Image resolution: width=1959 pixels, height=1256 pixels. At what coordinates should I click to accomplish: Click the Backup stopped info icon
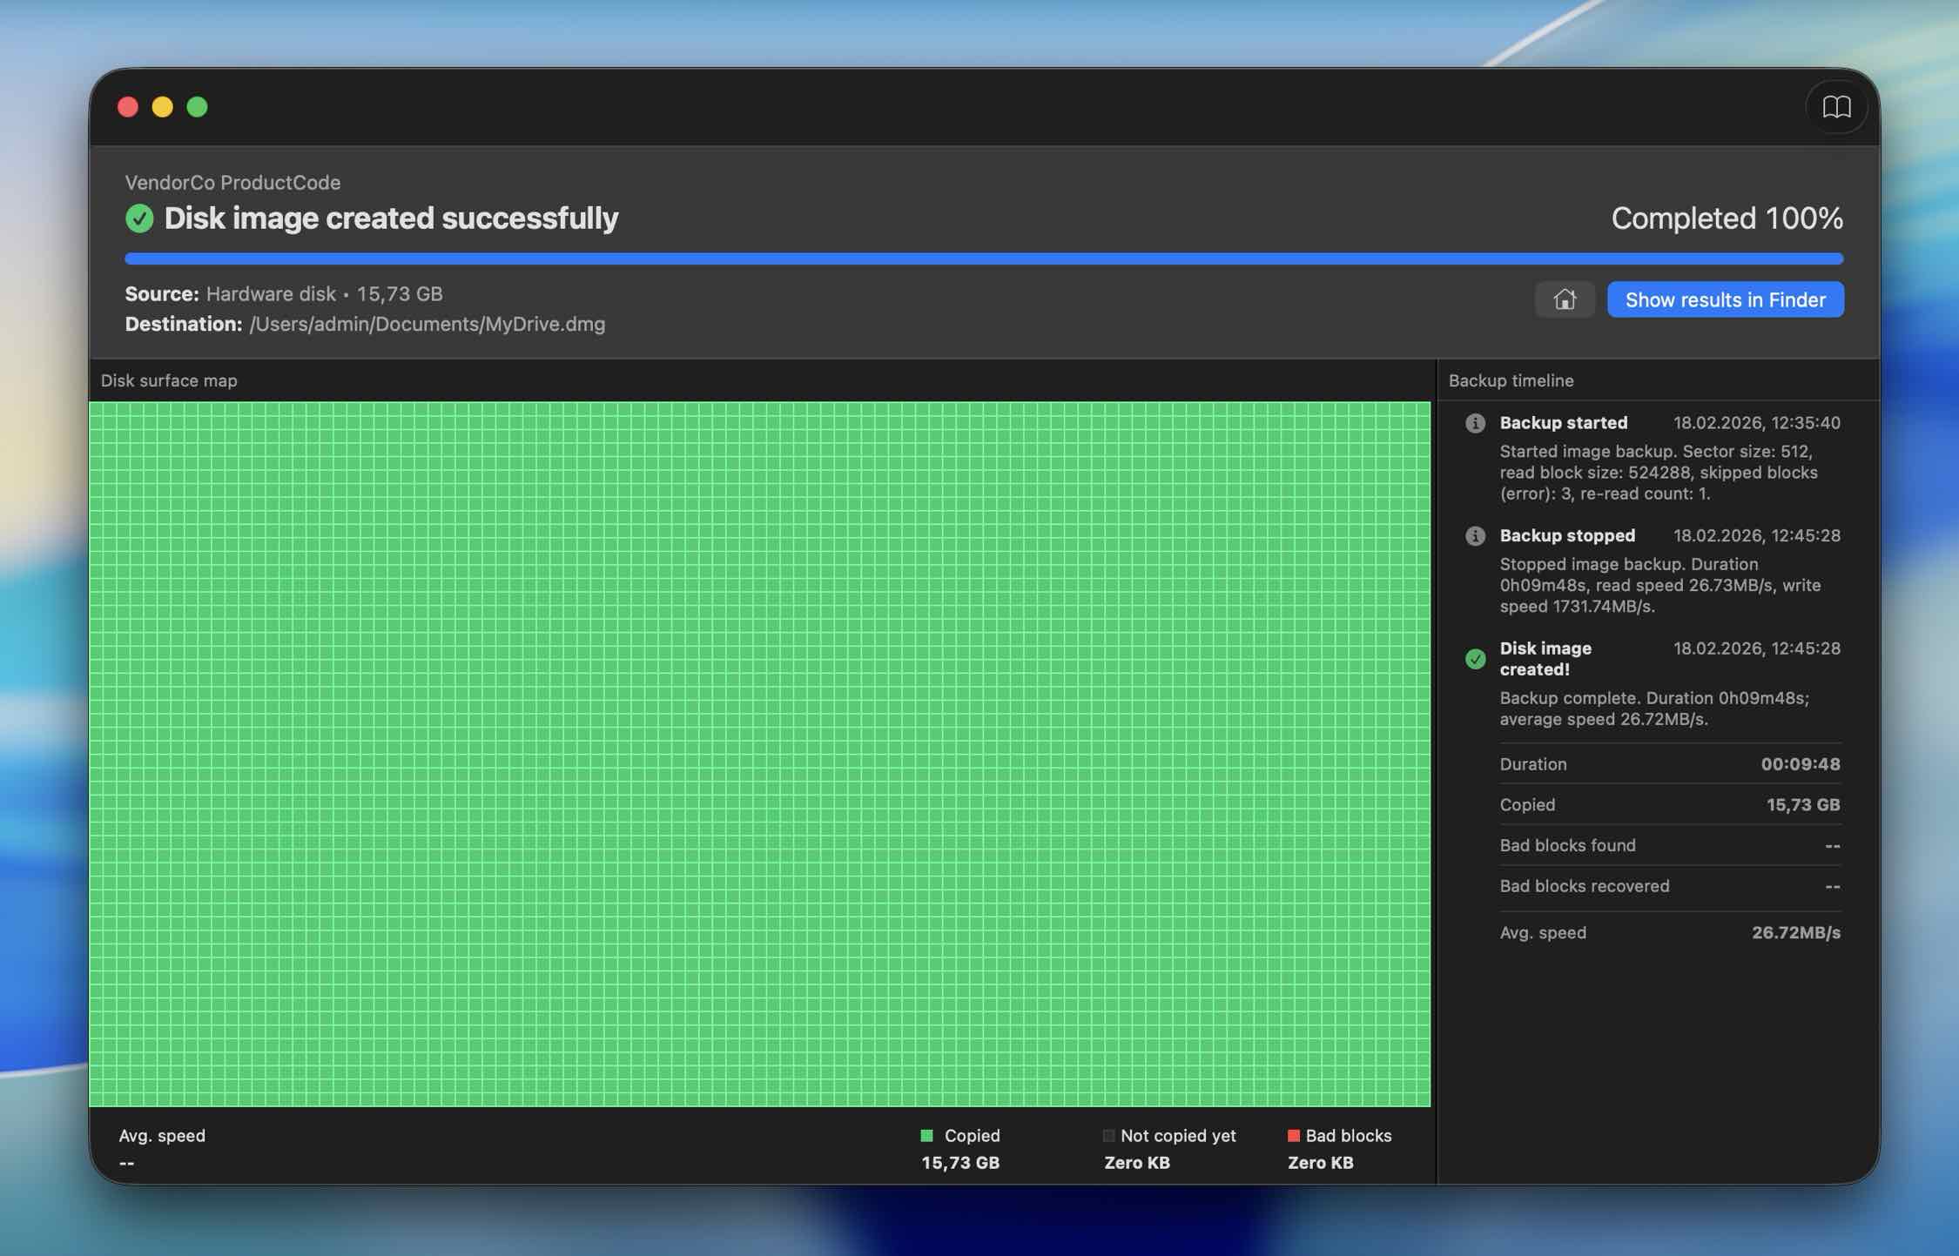(x=1474, y=535)
